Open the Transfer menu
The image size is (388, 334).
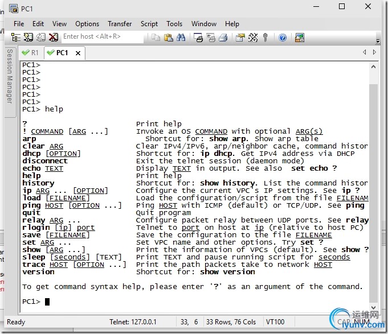pos(120,24)
